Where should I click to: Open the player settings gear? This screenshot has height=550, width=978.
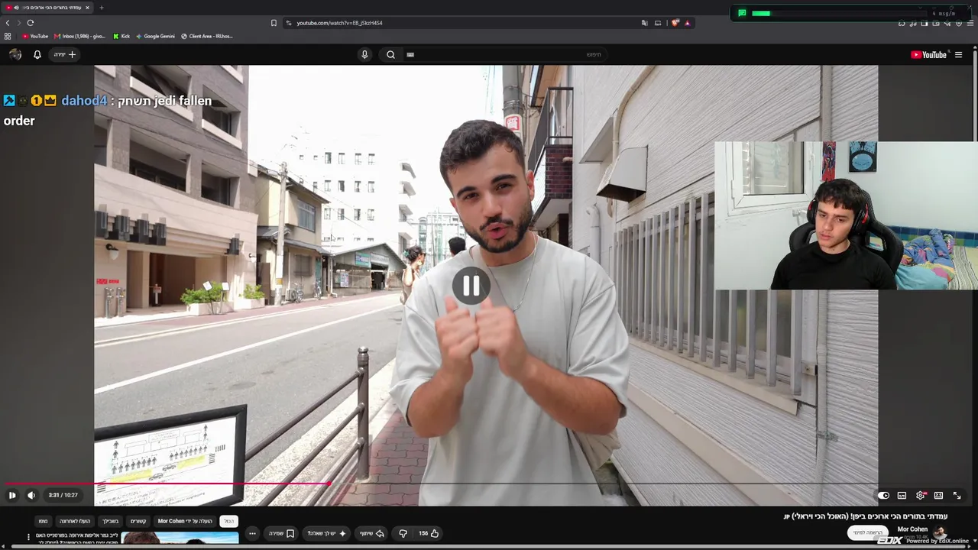920,495
